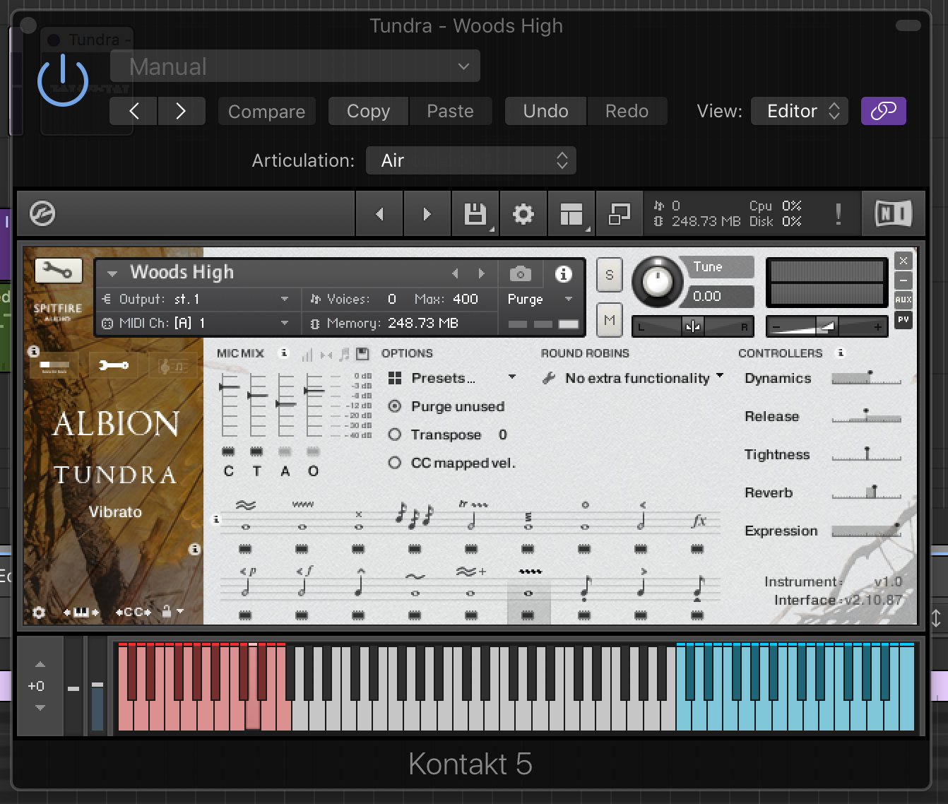Click the Copy button

[x=368, y=111]
